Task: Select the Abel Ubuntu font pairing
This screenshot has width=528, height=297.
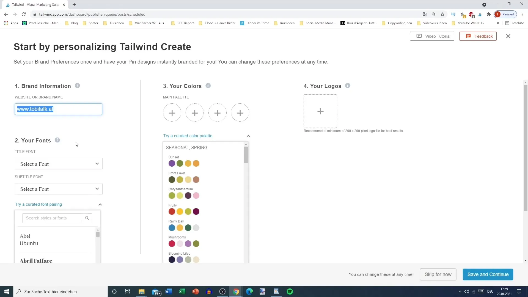Action: tap(55, 240)
